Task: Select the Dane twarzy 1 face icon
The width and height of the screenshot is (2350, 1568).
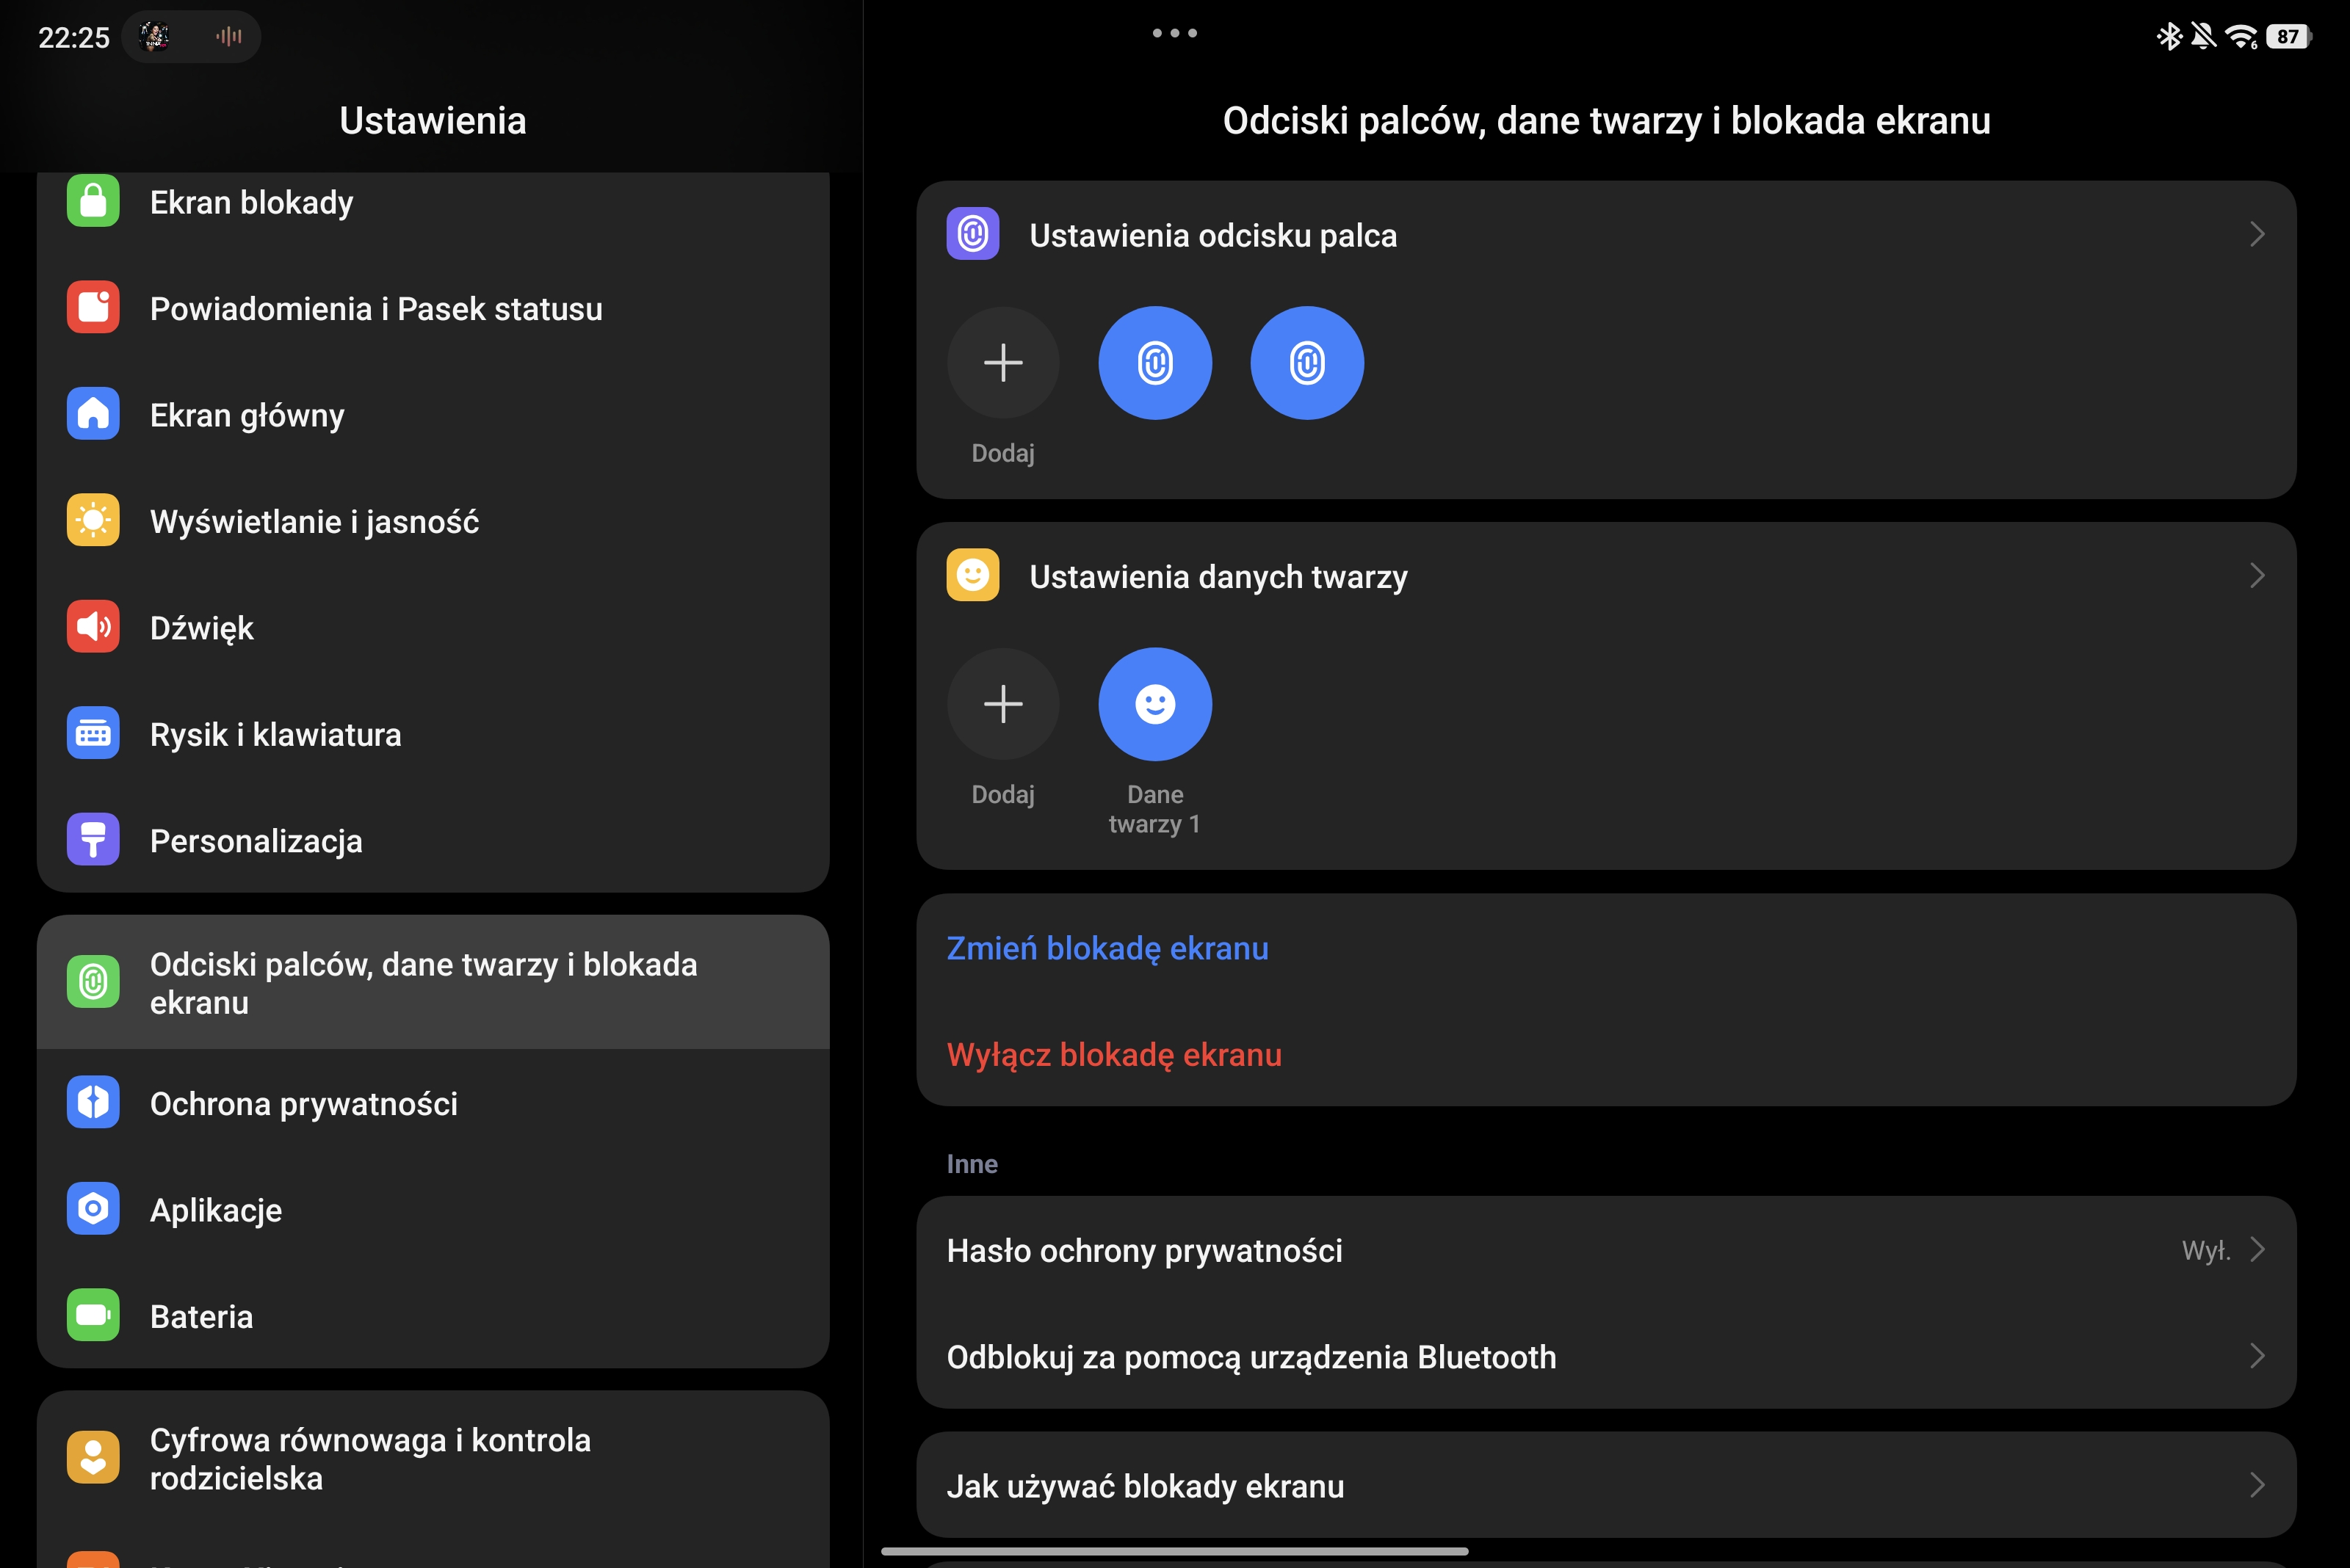Action: click(x=1154, y=704)
